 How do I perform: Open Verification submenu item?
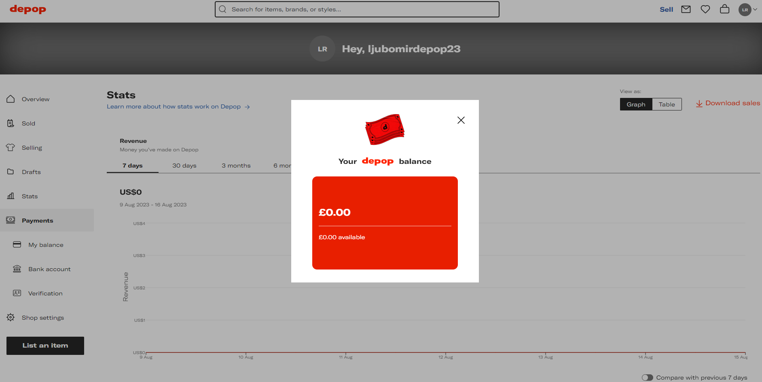point(45,293)
